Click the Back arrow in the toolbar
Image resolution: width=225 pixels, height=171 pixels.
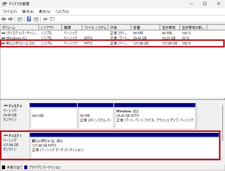[x=4, y=19]
